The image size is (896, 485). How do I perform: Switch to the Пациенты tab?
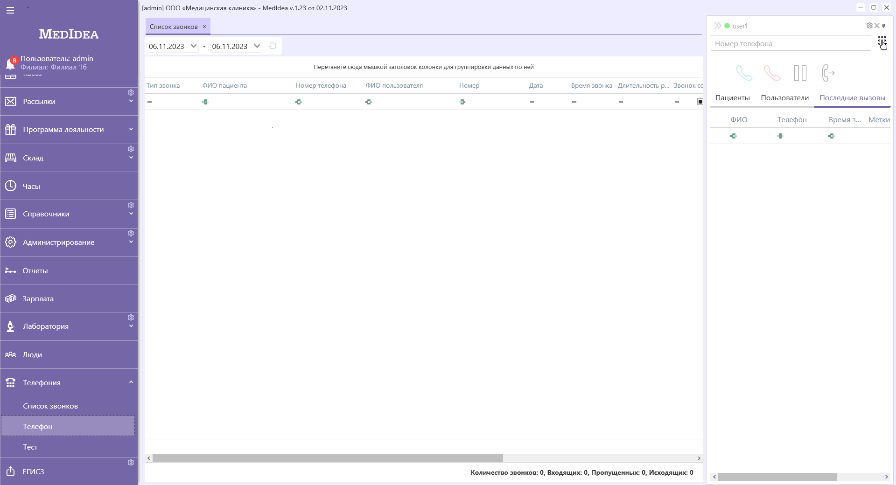tap(732, 98)
